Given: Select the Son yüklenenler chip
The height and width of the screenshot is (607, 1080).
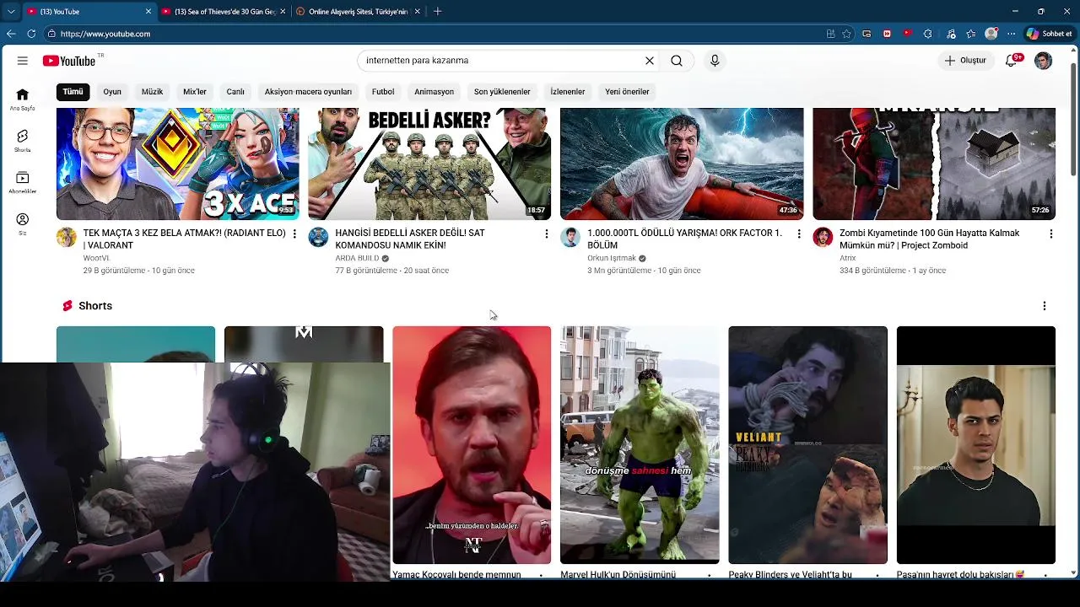Looking at the screenshot, I should [502, 92].
